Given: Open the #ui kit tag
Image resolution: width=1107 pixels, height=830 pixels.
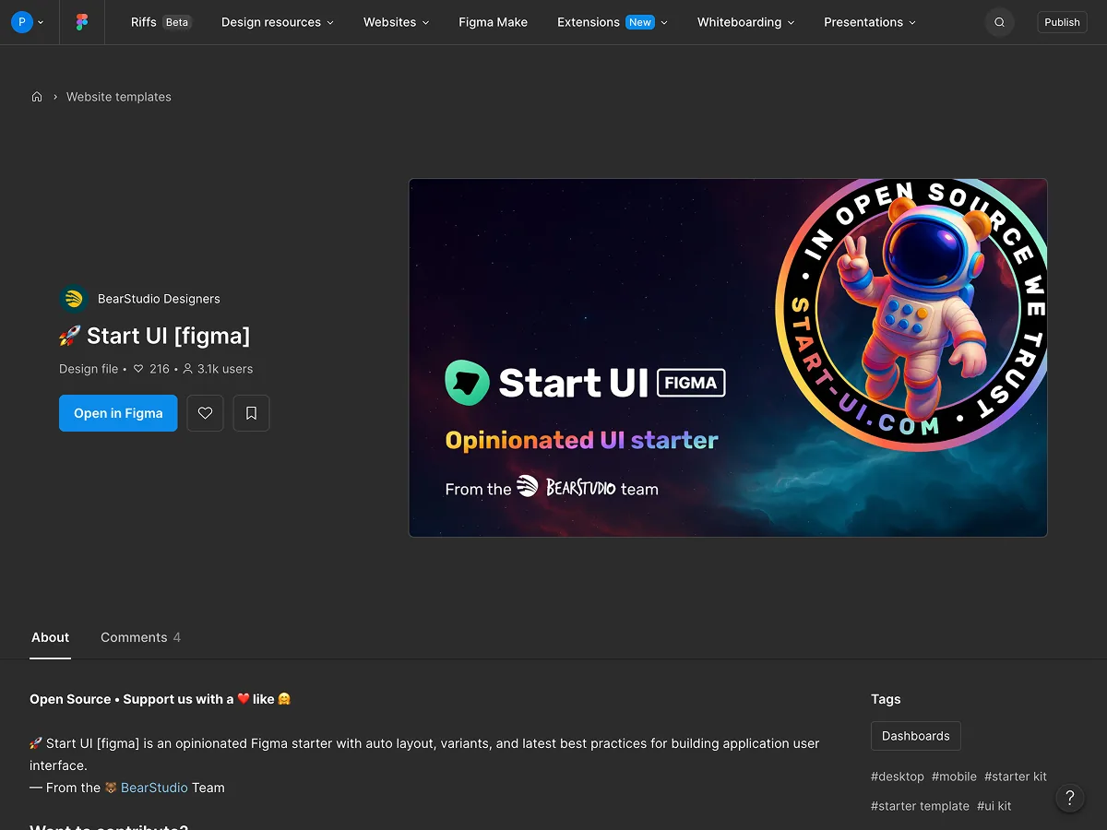Looking at the screenshot, I should click(994, 806).
